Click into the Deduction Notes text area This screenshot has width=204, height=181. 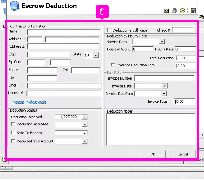click(151, 129)
